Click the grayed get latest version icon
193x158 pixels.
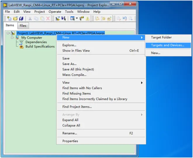point(131,19)
